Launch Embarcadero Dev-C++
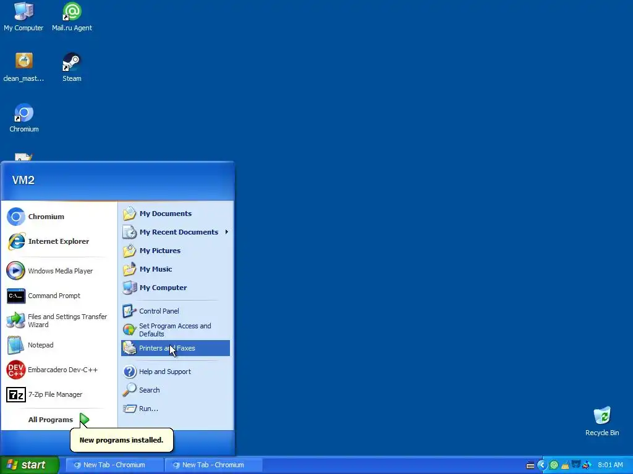Screen dimensions: 633x474 click(59, 370)
